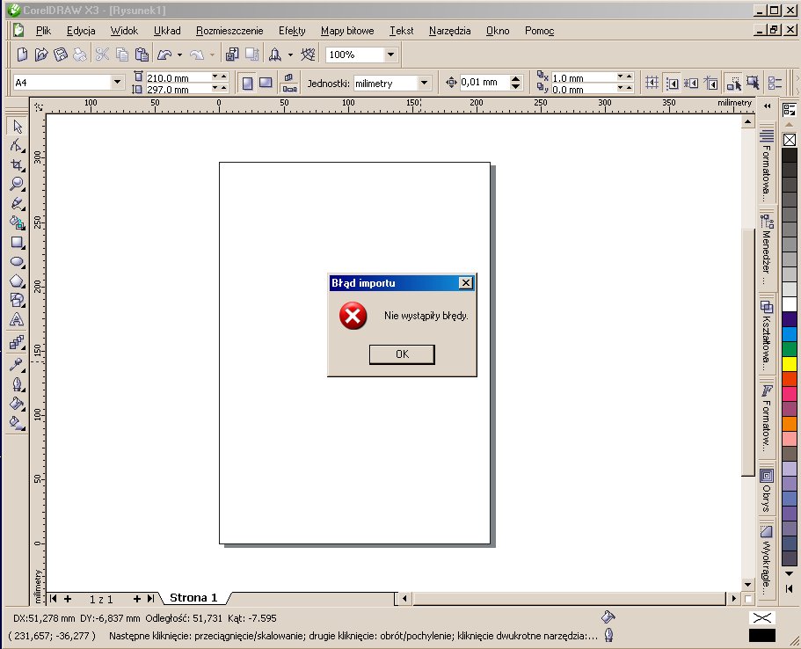
Task: Click the Import icon in the toolbar
Action: (x=231, y=55)
